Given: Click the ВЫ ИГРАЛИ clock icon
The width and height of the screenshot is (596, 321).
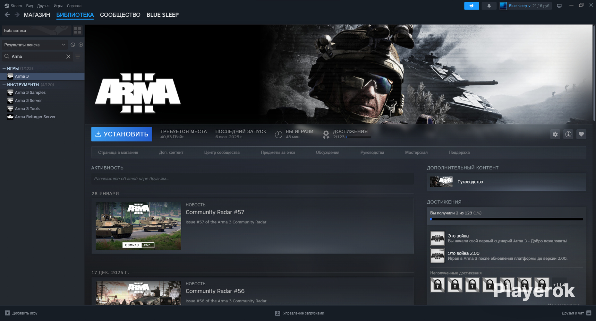Looking at the screenshot, I should (278, 134).
